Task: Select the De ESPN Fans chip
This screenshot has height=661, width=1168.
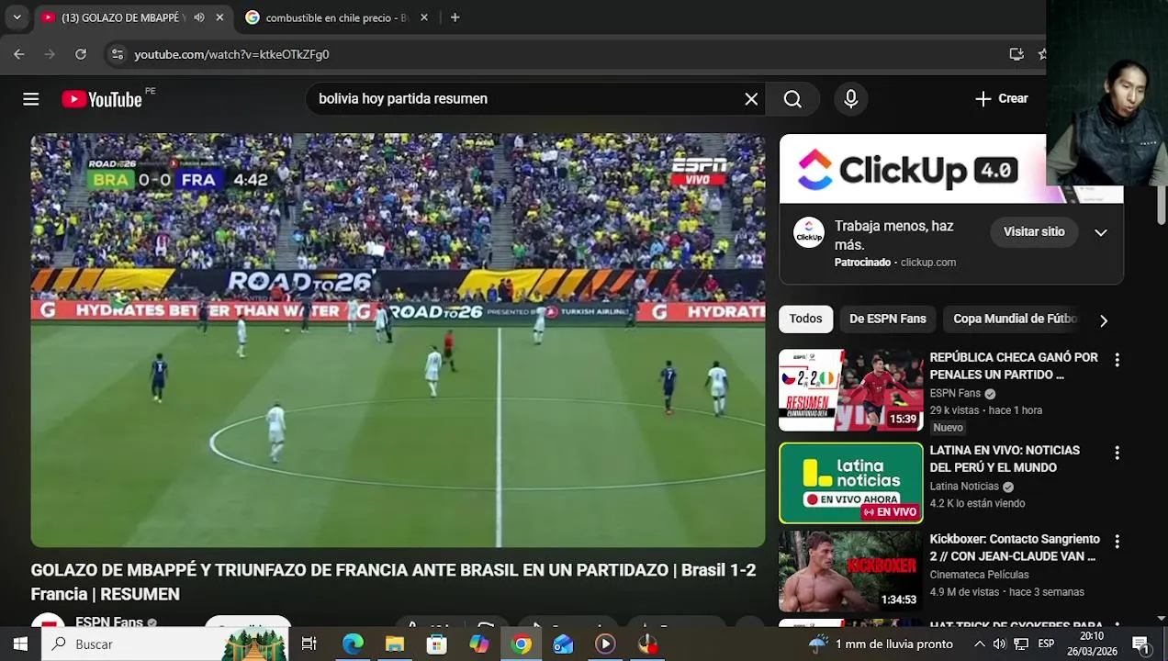Action: (x=887, y=319)
